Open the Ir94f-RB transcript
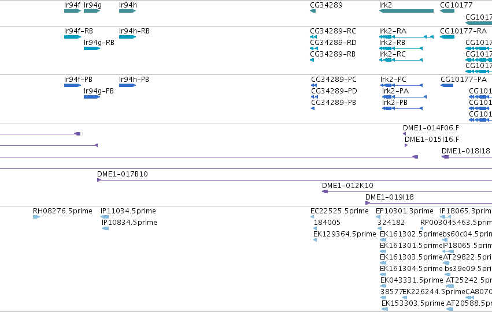 (x=72, y=37)
